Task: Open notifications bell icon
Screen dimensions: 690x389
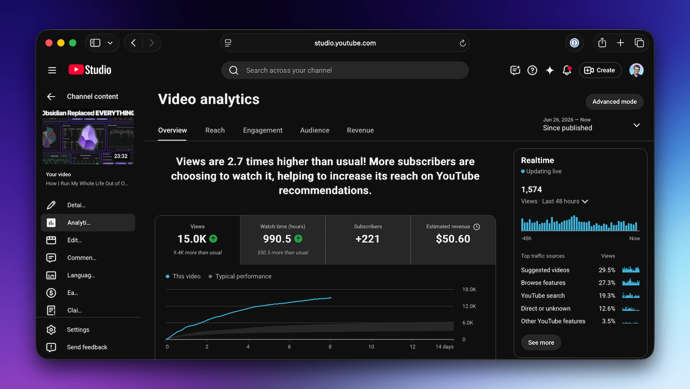Action: [x=567, y=70]
